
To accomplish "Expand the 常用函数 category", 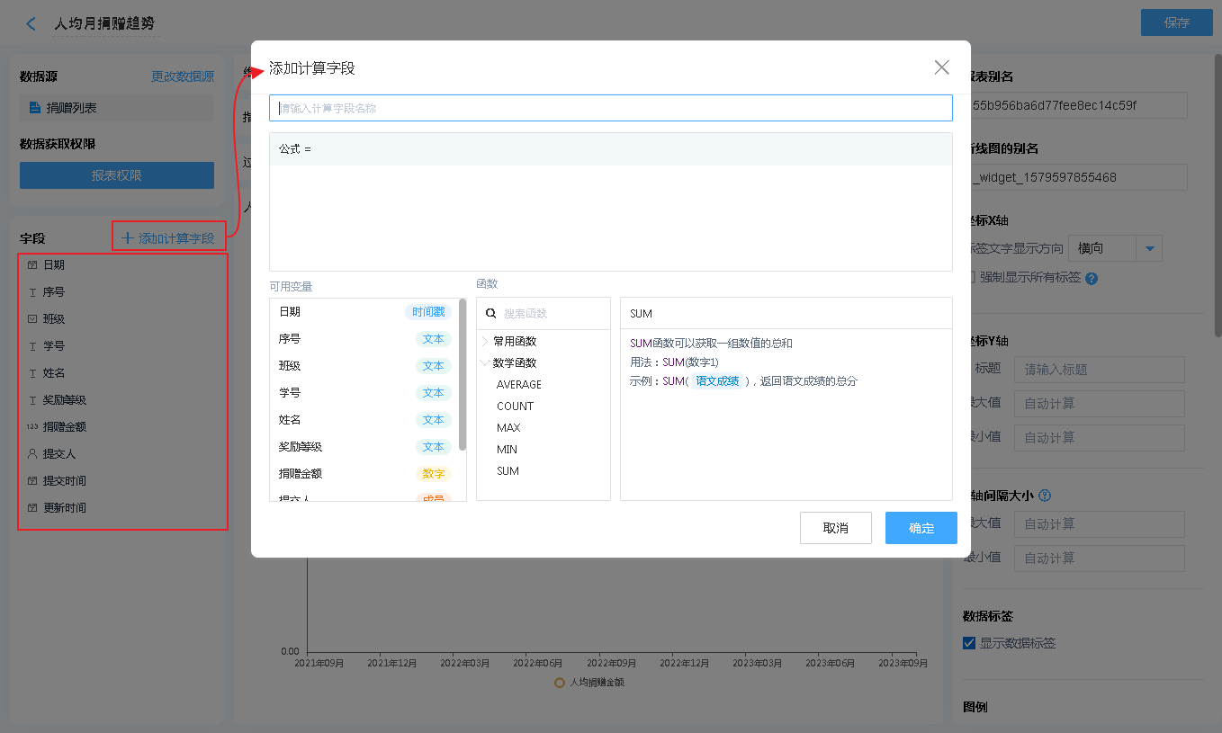I will point(486,342).
